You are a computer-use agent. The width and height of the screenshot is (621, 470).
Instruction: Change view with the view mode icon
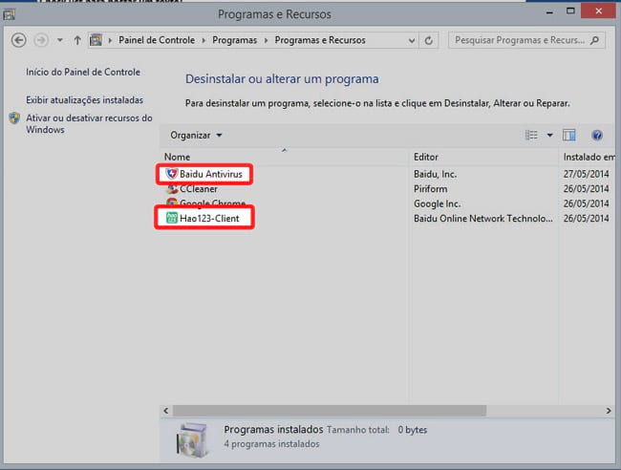[531, 135]
